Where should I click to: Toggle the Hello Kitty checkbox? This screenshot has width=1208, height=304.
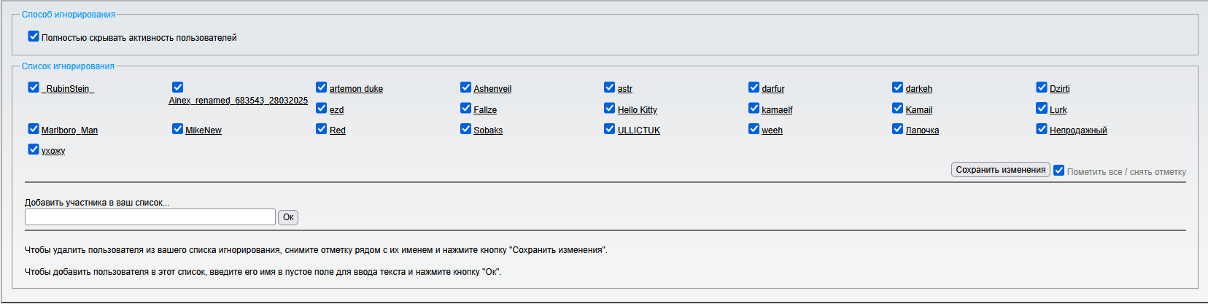(x=610, y=109)
